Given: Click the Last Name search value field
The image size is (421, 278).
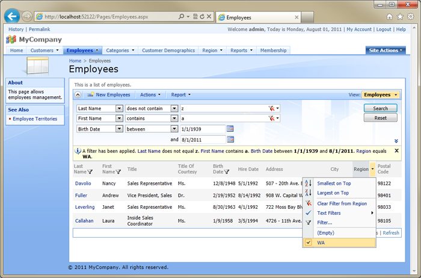Looking at the screenshot, I should (224, 108).
